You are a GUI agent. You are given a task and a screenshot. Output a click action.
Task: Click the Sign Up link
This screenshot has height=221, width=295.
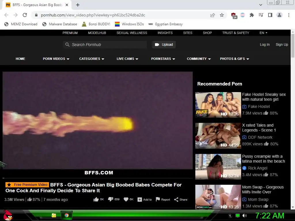click(x=282, y=45)
